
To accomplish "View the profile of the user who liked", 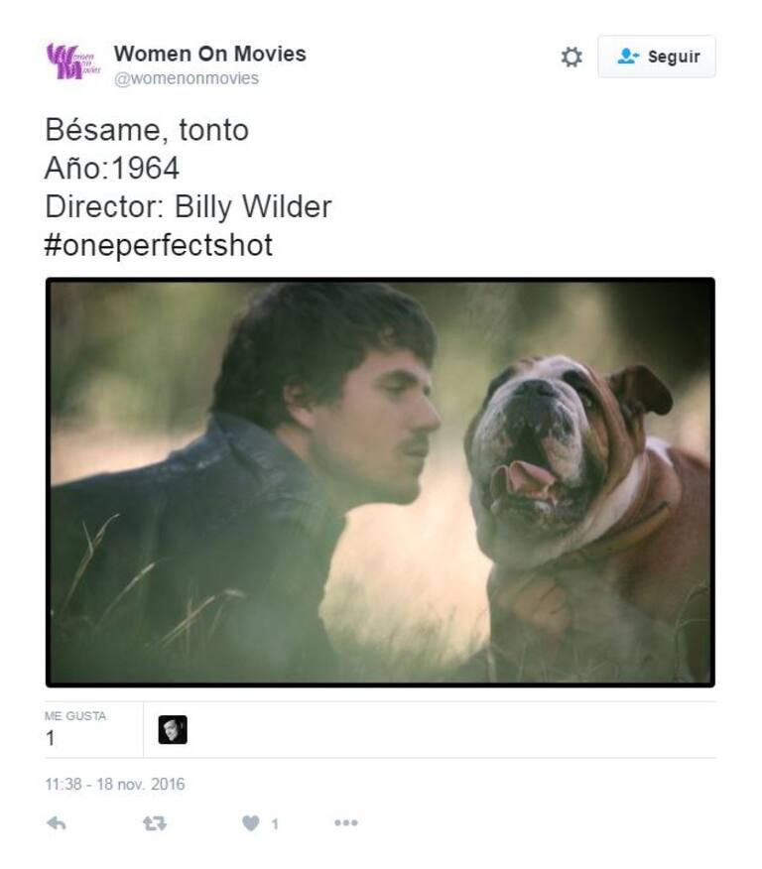I will pos(173,729).
